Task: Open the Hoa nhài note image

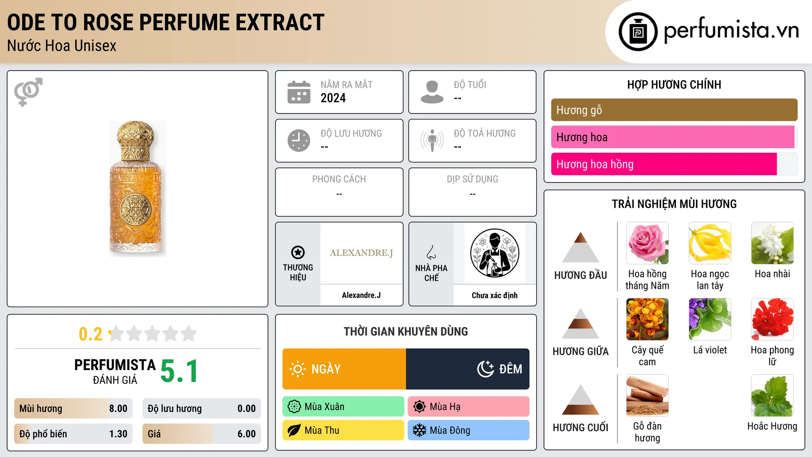Action: tap(772, 243)
